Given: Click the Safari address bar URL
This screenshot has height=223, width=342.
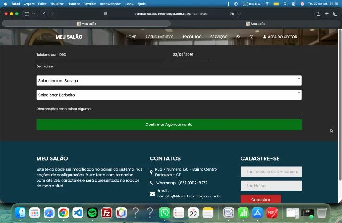Looking at the screenshot, I should point(171,14).
